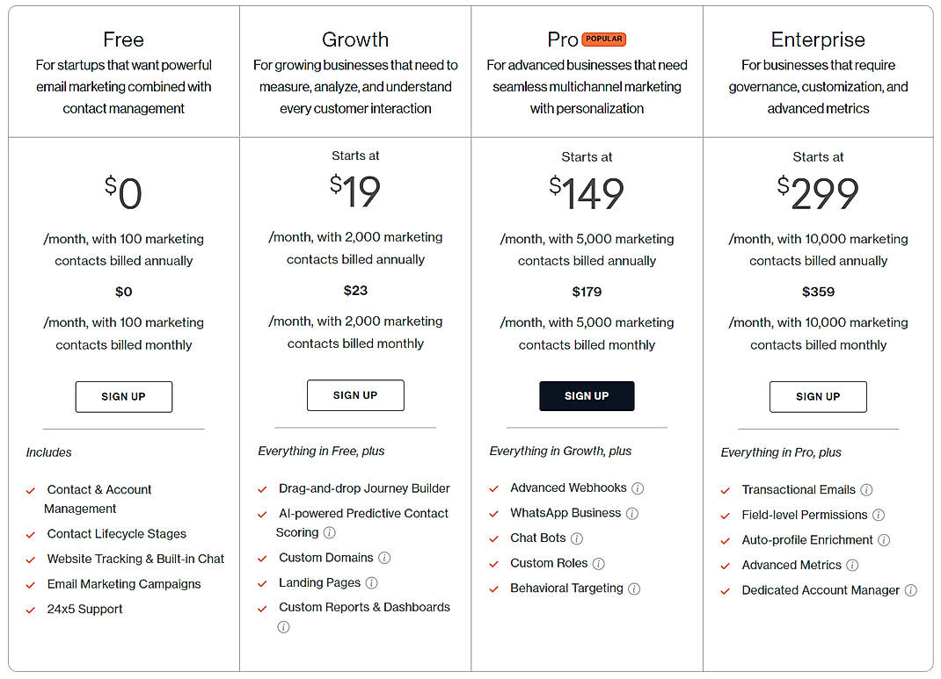View info about Behavioral Targeting
Viewport: 941px width, 679px height.
[x=633, y=589]
